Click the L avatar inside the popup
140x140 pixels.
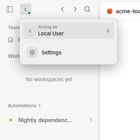(30, 31)
